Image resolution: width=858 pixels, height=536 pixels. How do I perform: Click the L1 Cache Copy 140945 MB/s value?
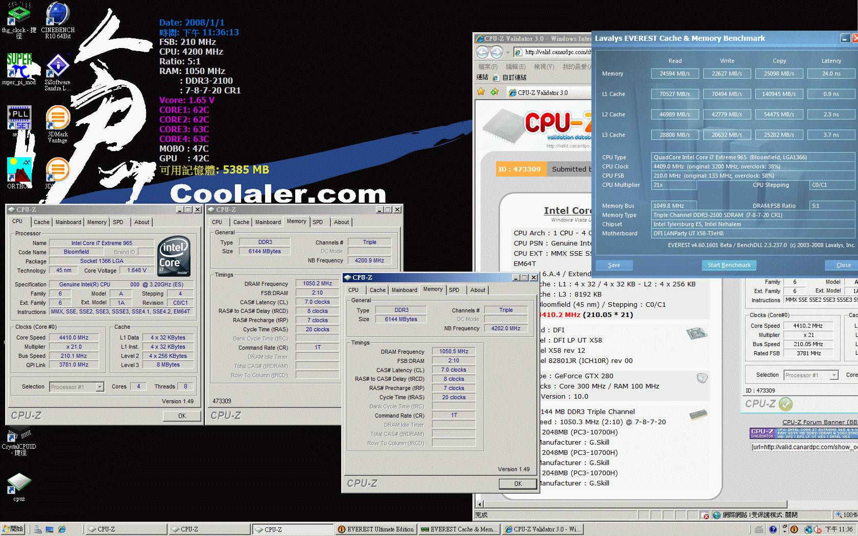pyautogui.click(x=779, y=94)
